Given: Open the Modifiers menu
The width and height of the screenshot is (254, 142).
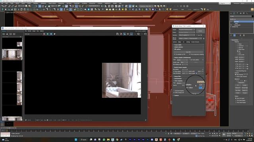Looking at the screenshot, I should 36,3.
